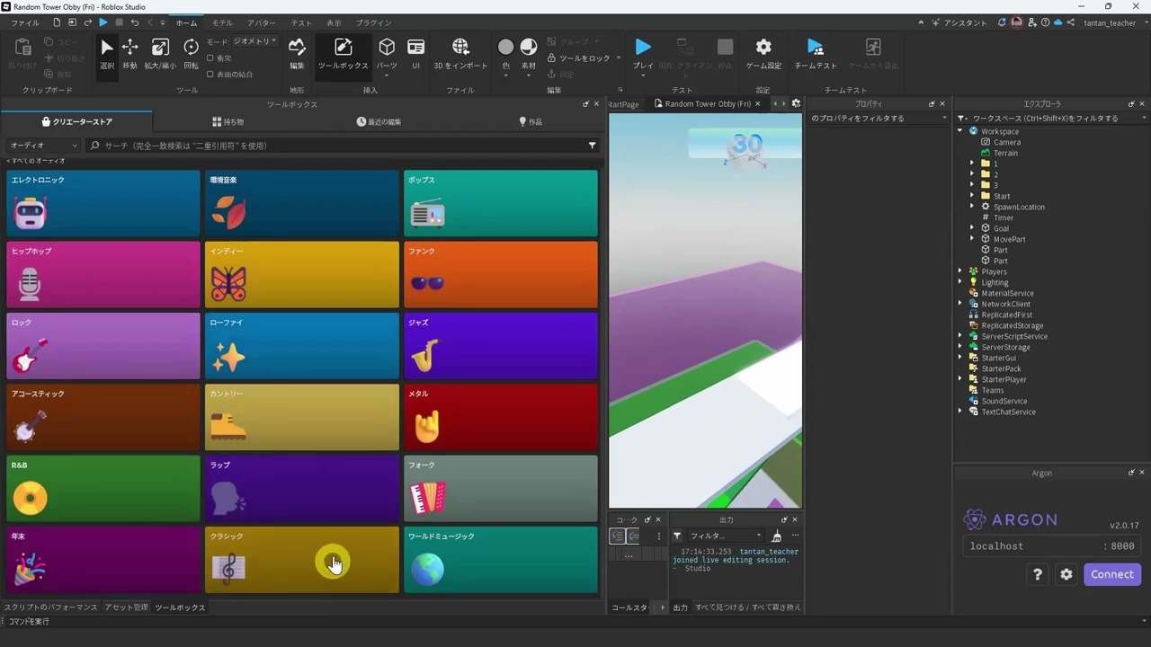The height and width of the screenshot is (647, 1151).
Task: Switch to the アバター ribbon tab
Action: tap(261, 22)
